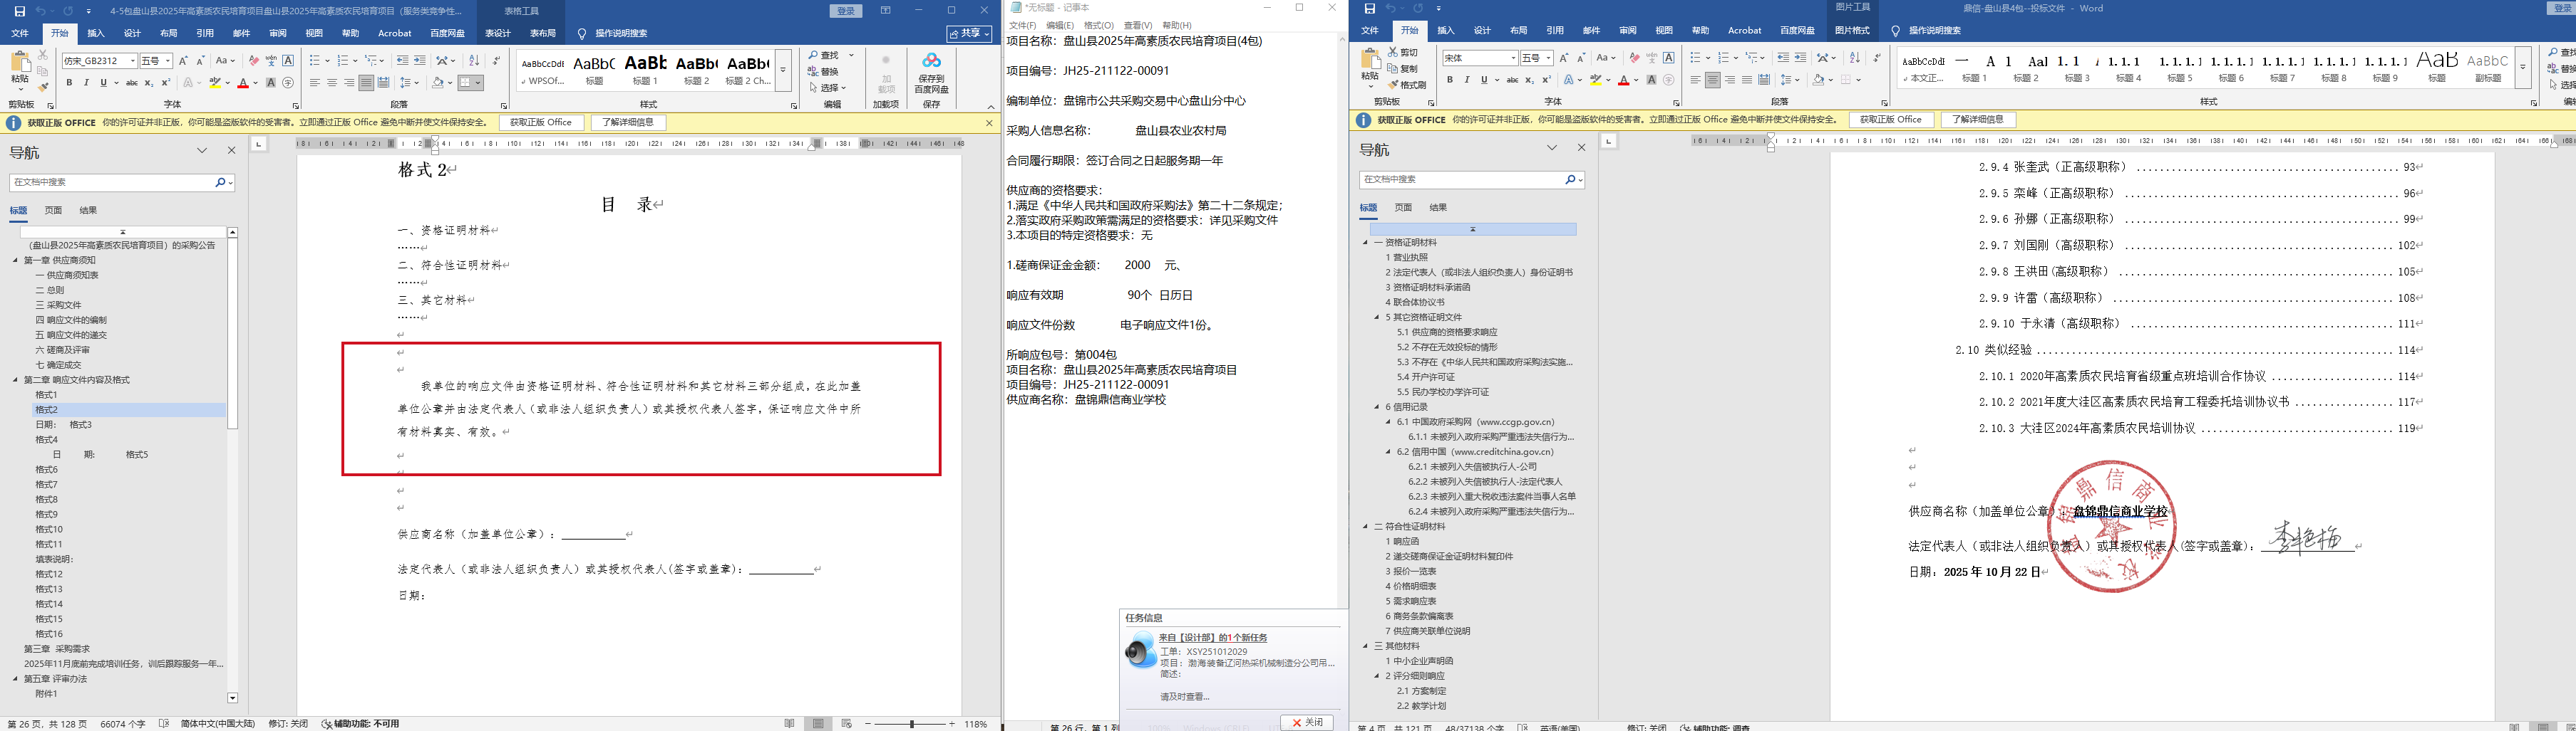The width and height of the screenshot is (2576, 731).
Task: Clear all formatting in 4-5包 Word window
Action: 254,61
